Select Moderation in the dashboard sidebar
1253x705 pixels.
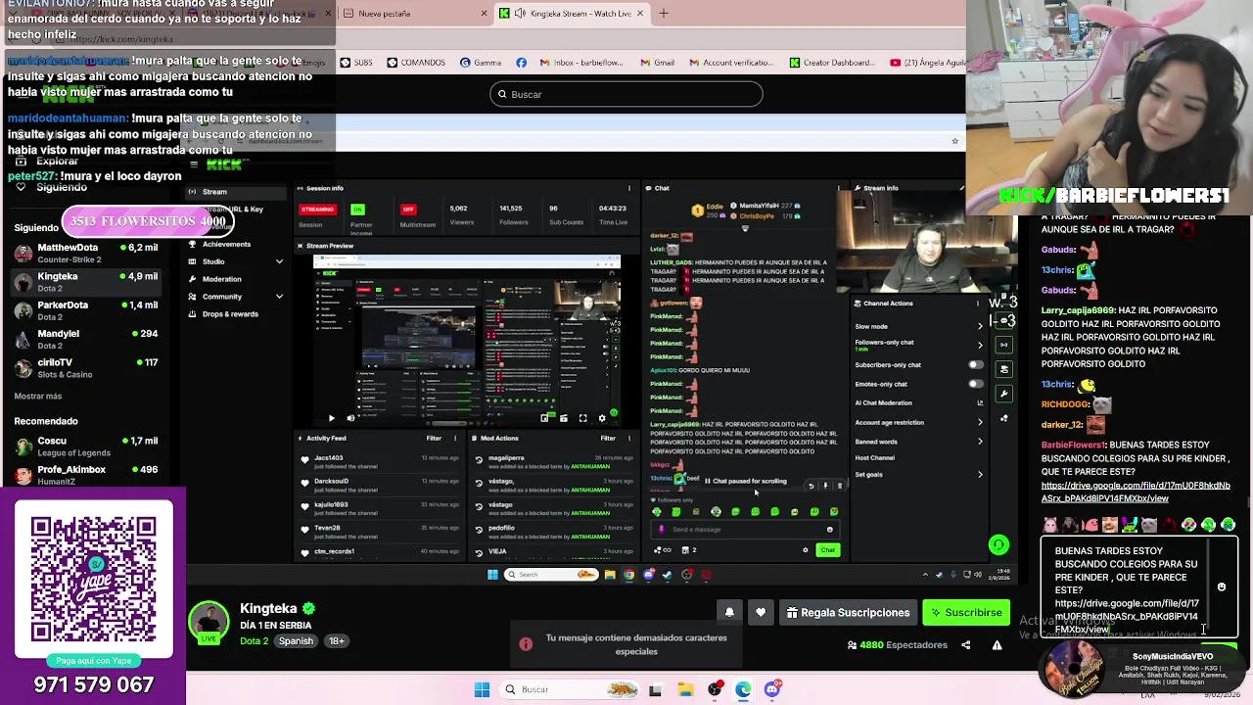click(221, 279)
